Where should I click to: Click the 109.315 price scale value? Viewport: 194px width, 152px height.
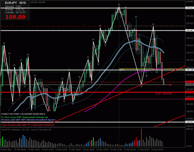[x=190, y=53]
